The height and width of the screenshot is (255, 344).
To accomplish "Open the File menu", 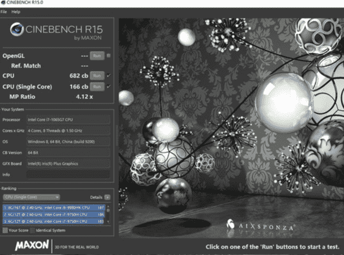I will (x=3, y=12).
